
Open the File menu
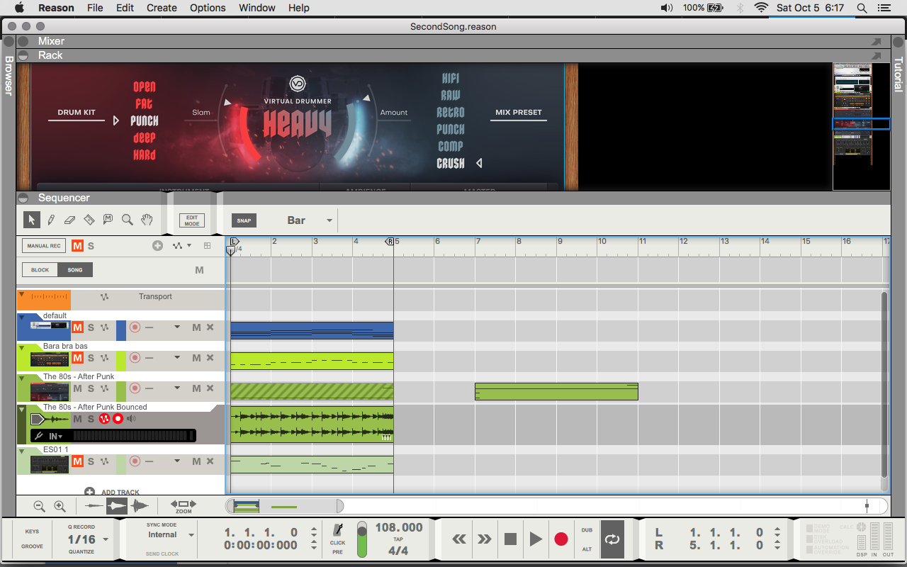tap(95, 8)
